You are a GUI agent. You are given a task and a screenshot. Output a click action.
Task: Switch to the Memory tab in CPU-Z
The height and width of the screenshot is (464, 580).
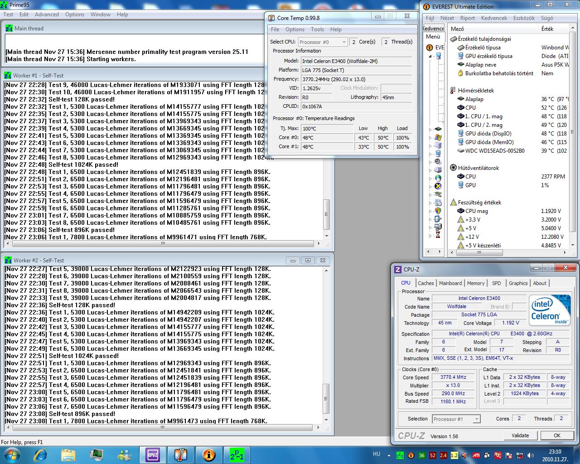point(476,283)
